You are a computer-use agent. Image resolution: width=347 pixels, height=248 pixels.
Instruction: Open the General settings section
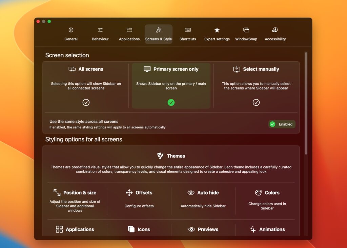pos(71,34)
